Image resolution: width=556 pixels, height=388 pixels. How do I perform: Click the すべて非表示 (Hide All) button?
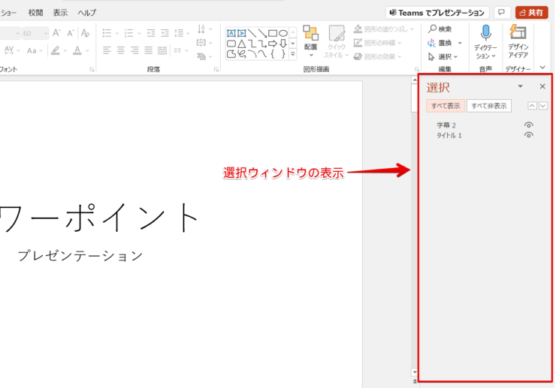pyautogui.click(x=488, y=106)
